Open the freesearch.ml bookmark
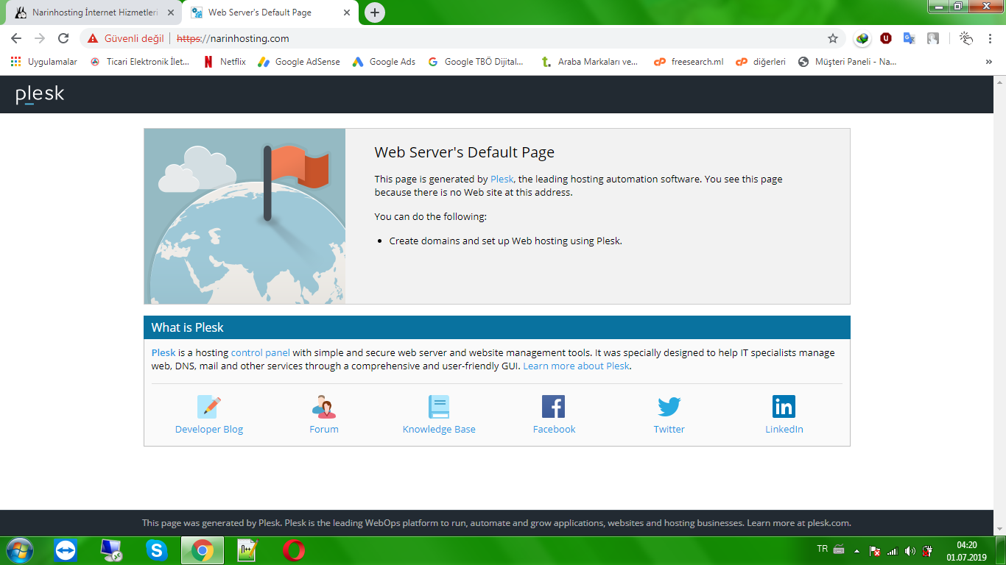 [x=689, y=62]
